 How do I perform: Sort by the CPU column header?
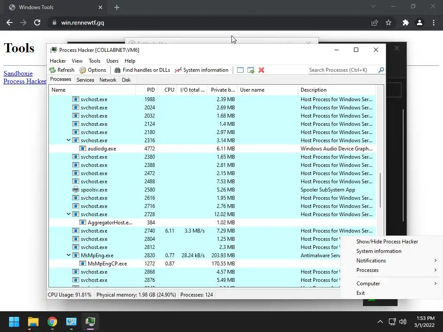pos(167,90)
